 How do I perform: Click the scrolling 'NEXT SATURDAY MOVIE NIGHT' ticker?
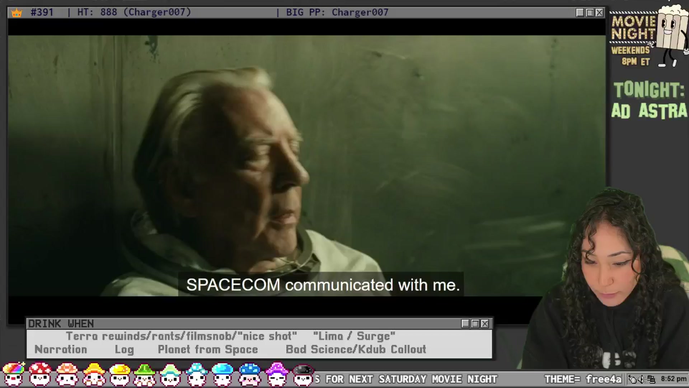tap(407, 379)
